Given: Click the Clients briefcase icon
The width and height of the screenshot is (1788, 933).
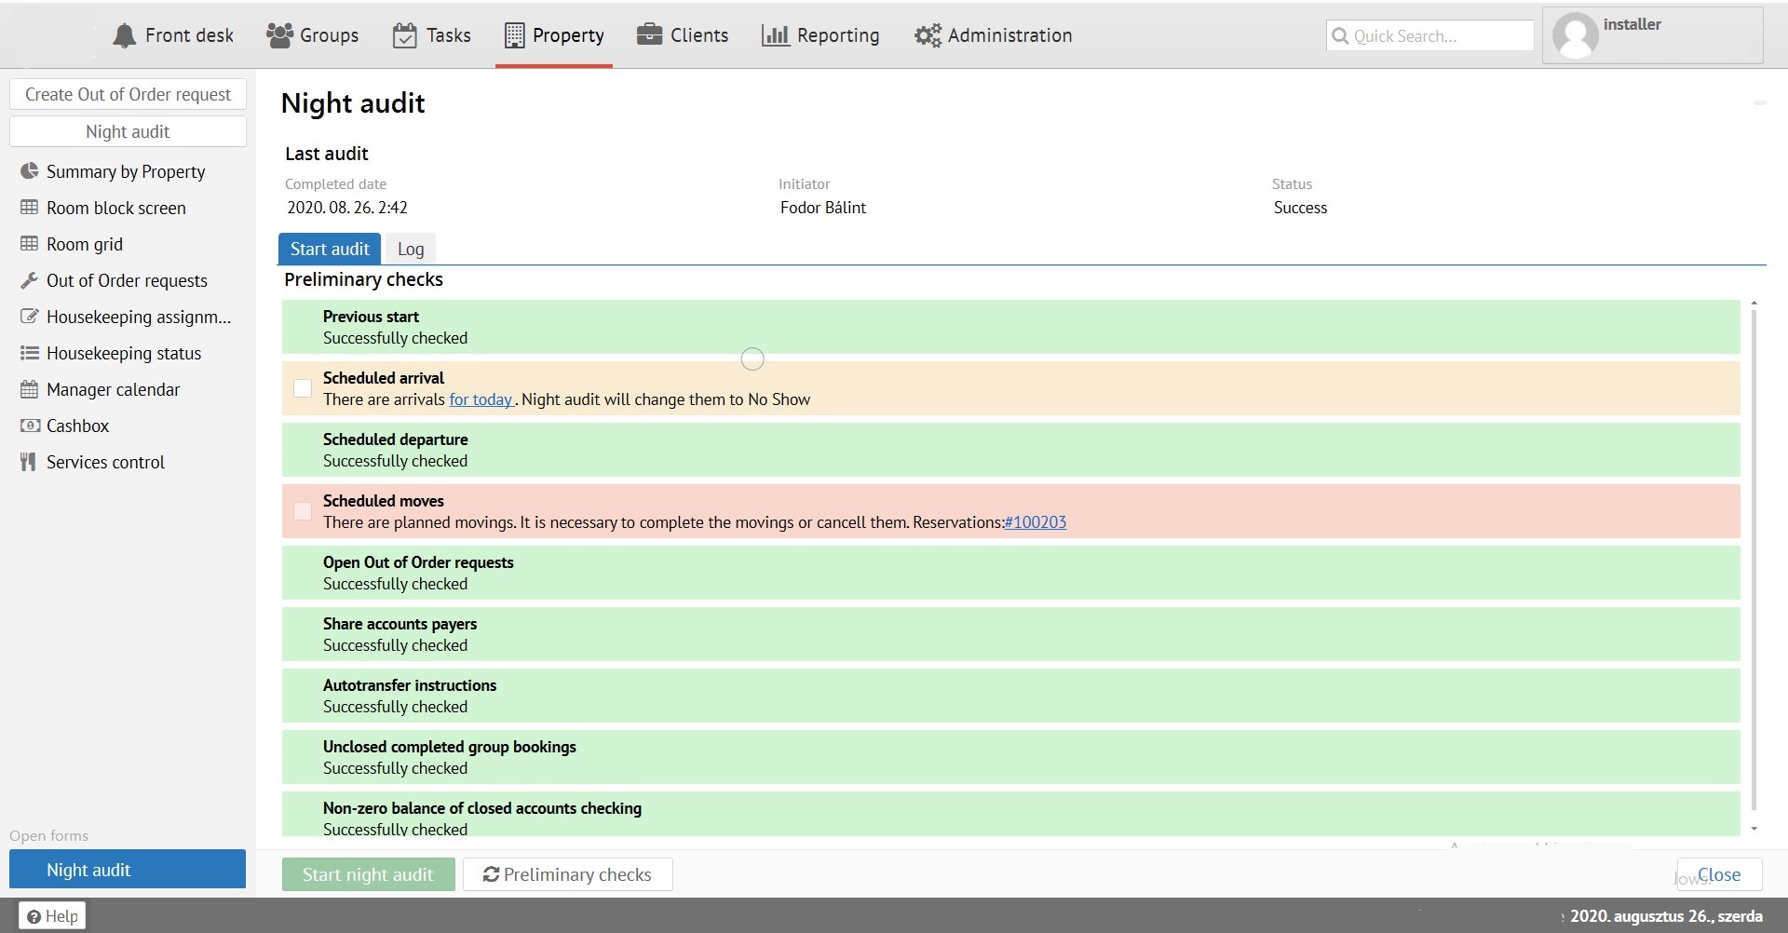Looking at the screenshot, I should pos(649,35).
